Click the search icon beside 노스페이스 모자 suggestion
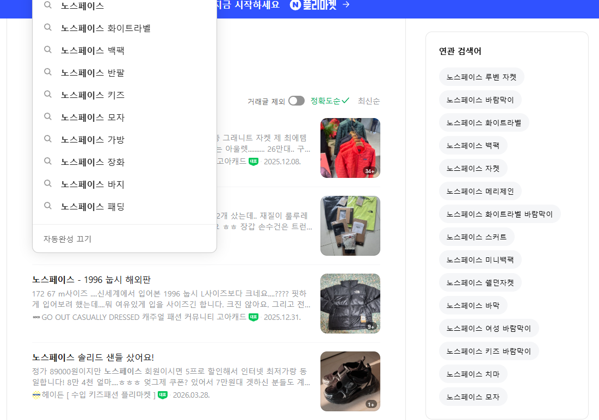599x420 pixels. [48, 116]
